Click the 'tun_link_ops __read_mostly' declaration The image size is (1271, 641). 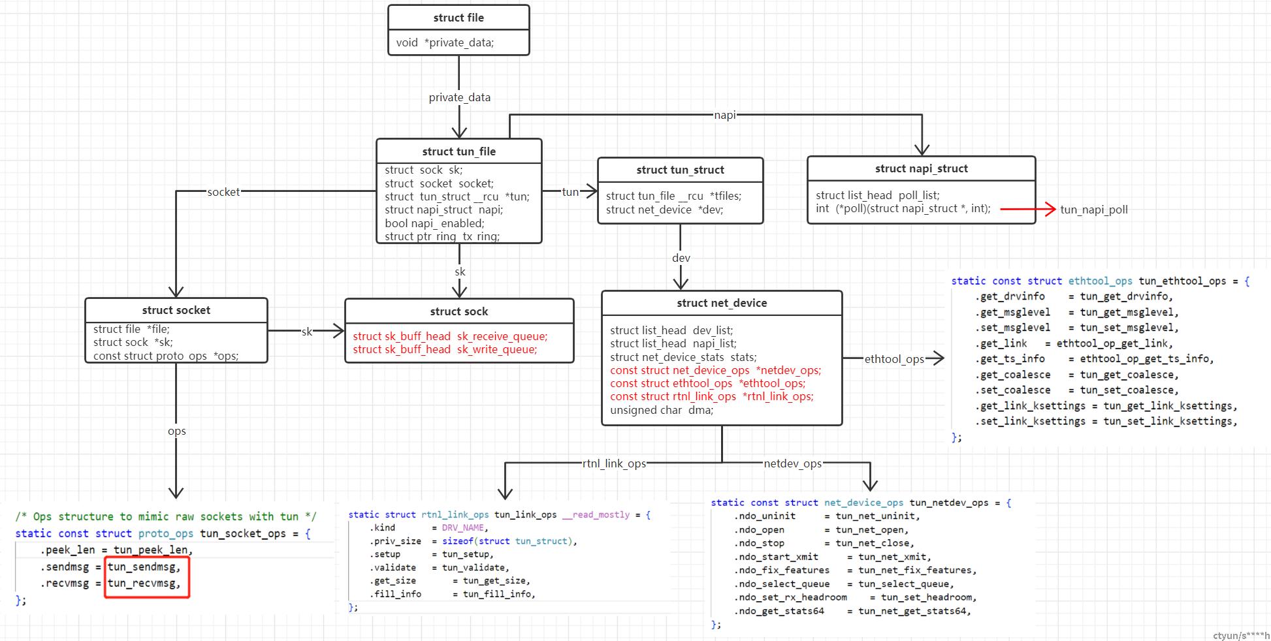pos(500,514)
